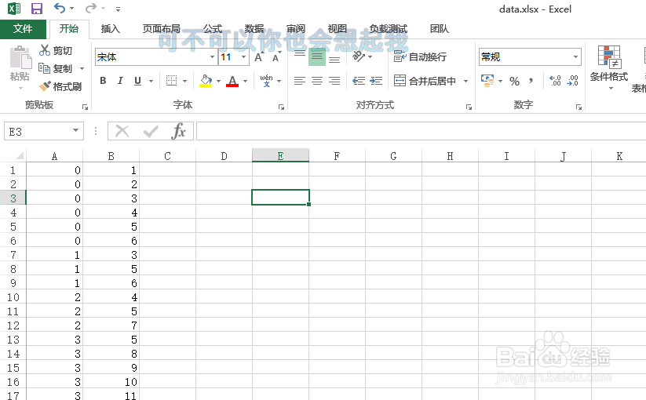Click the Select All corner triangle
Viewport: 646px width, 400px height.
pyautogui.click(x=19, y=155)
